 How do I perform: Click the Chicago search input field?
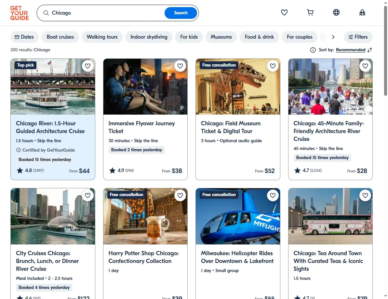[x=106, y=13]
